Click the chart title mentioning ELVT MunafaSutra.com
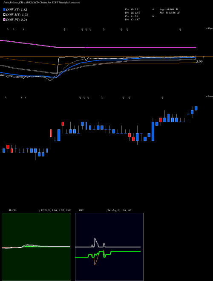 tap(42, 3)
